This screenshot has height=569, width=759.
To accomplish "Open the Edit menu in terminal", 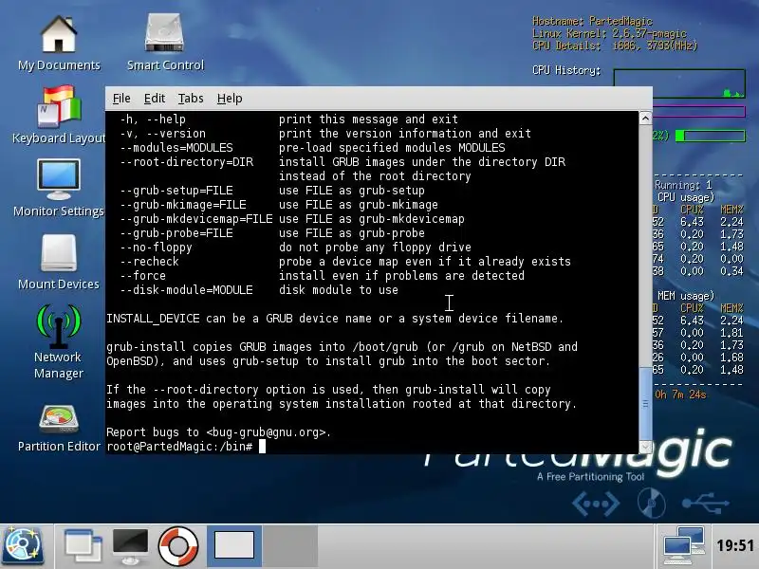I will tap(155, 99).
